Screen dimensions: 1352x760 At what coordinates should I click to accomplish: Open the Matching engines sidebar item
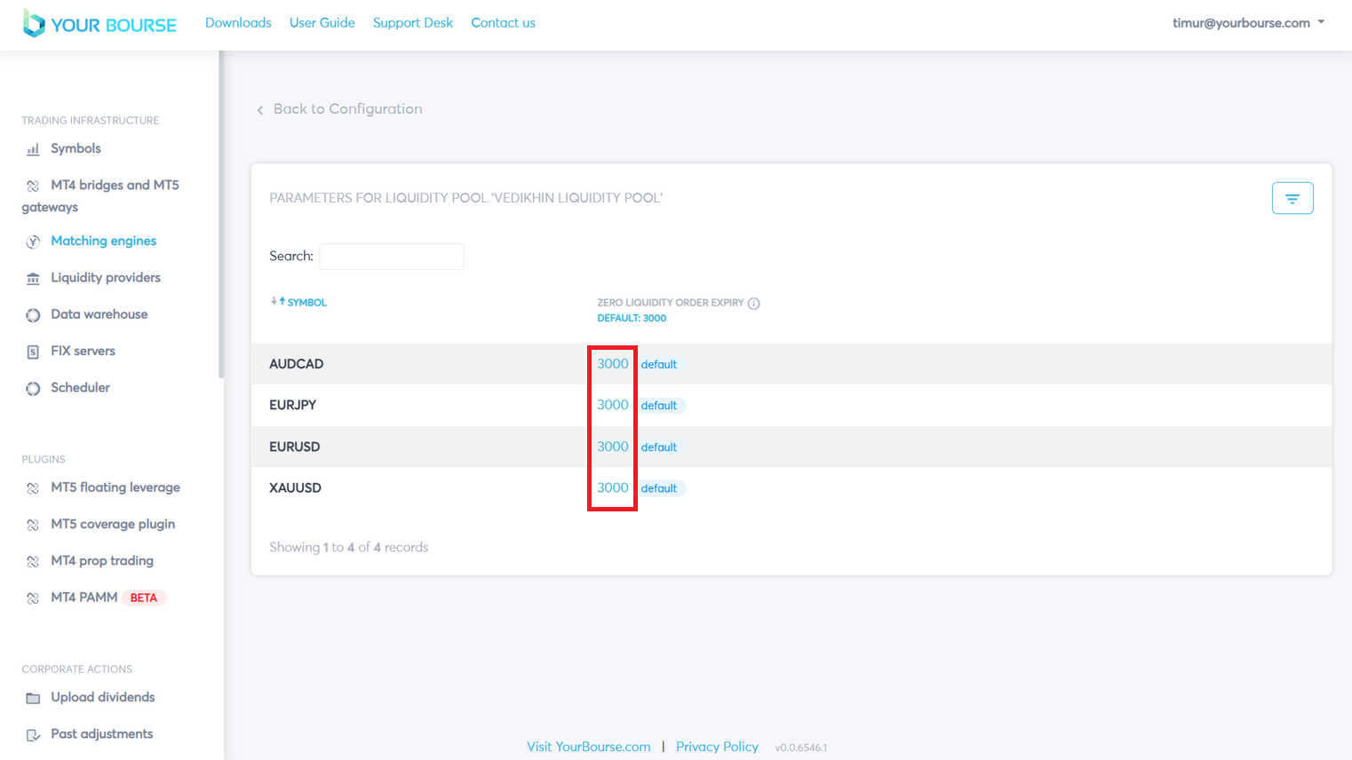point(103,241)
